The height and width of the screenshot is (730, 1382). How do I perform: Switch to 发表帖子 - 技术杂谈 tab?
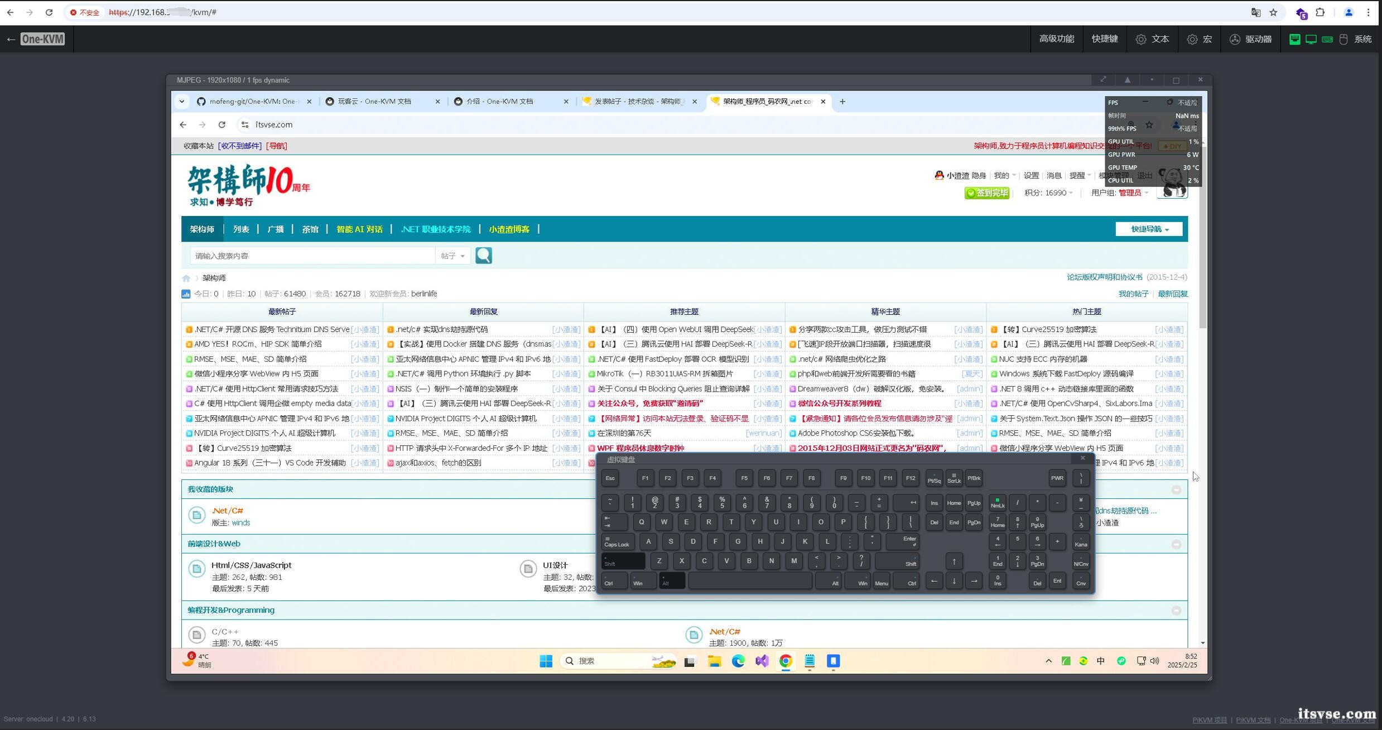point(639,102)
